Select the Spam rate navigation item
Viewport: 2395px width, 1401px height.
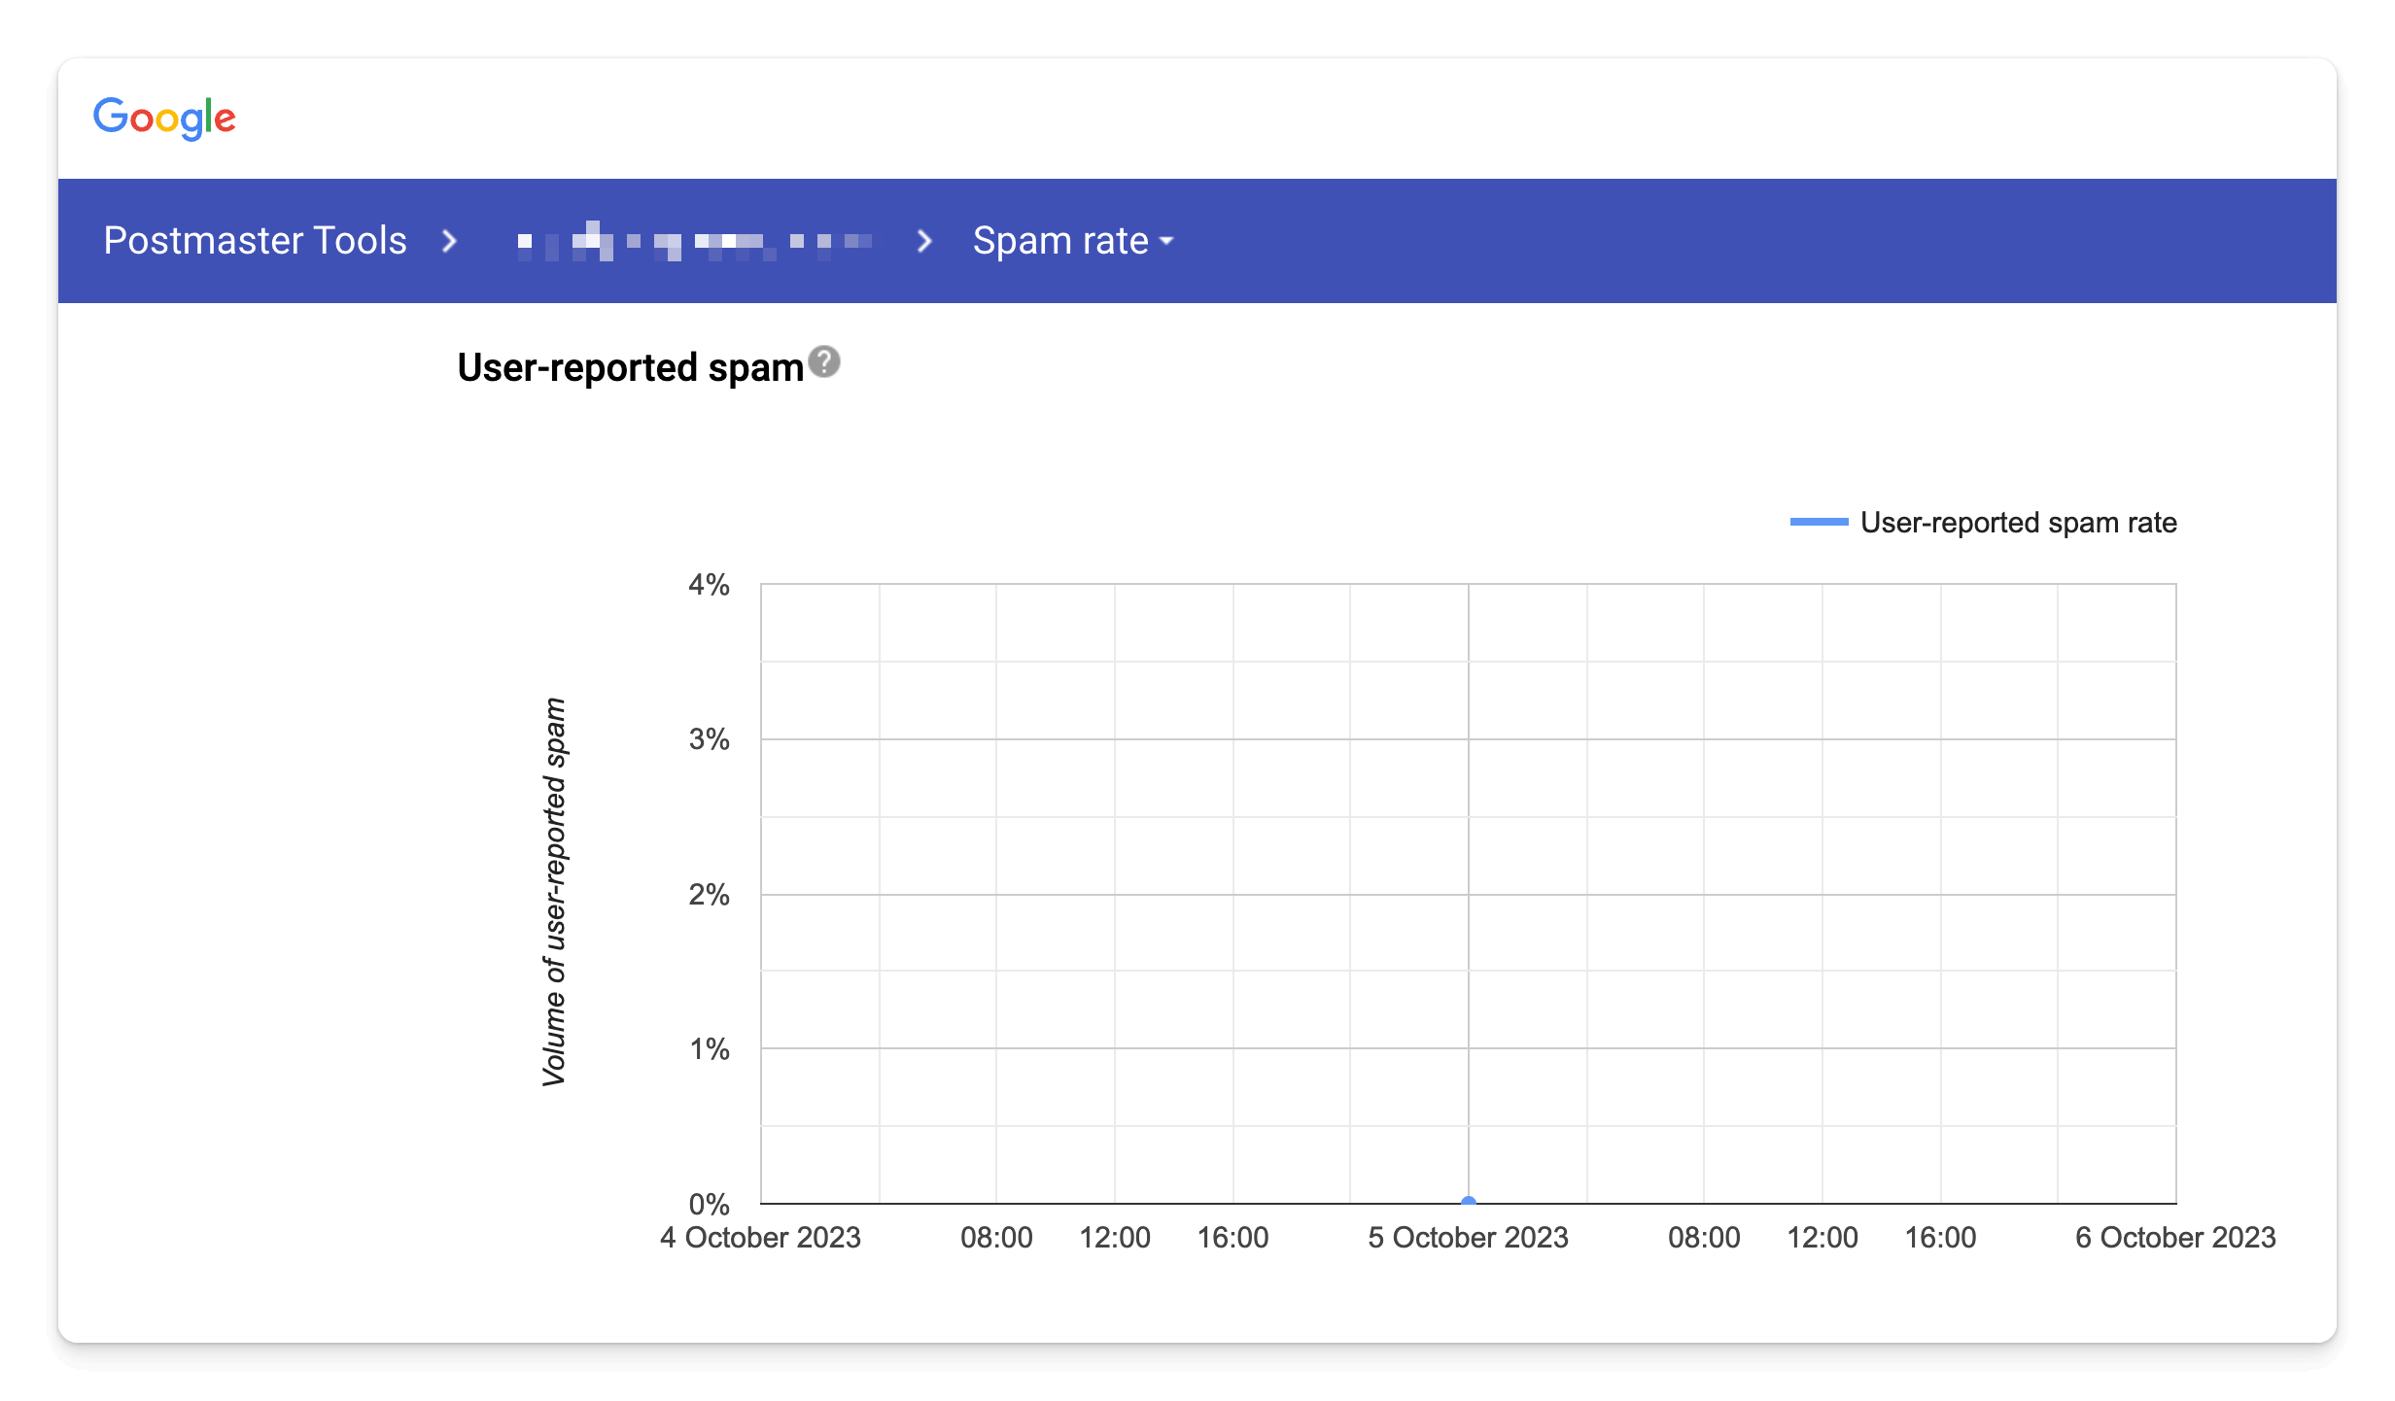(1059, 240)
